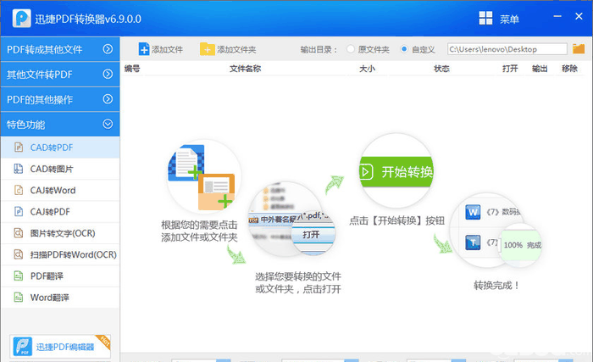Close the converter window

click(579, 16)
